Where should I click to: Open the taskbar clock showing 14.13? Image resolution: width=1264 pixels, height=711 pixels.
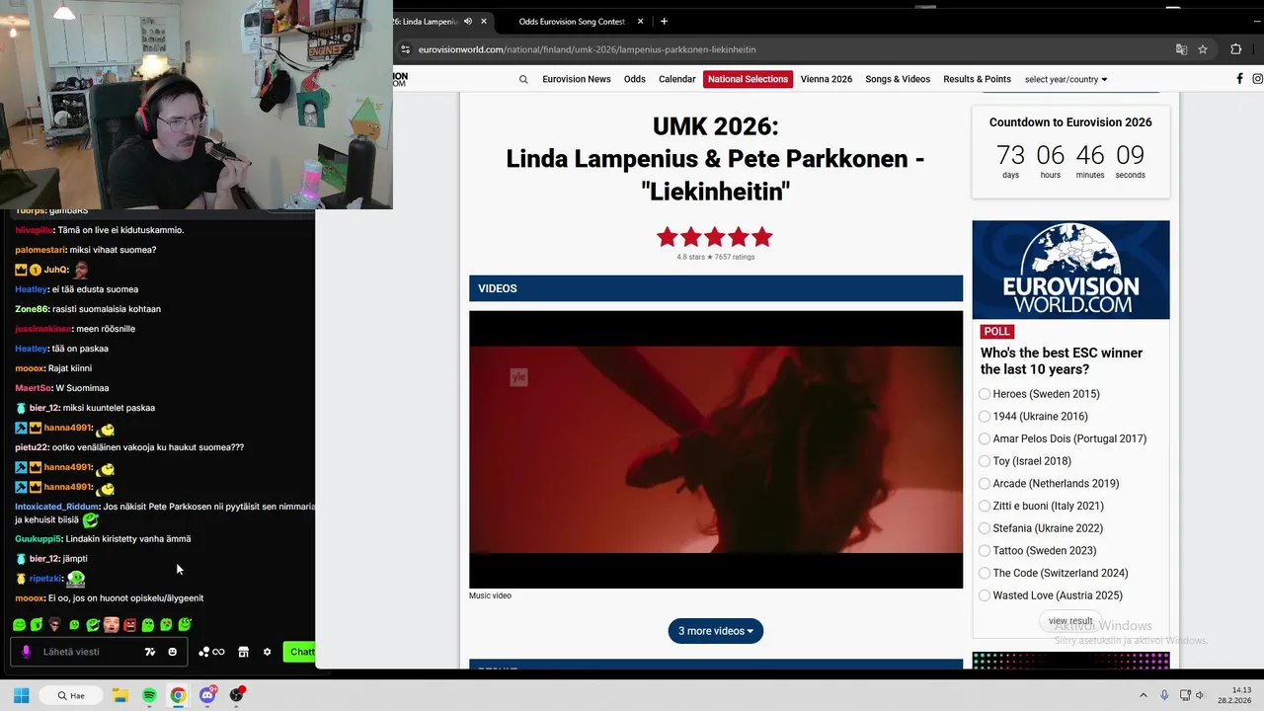click(1235, 695)
